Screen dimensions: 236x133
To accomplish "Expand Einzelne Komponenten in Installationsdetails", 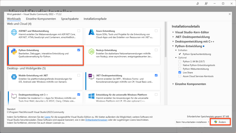I will (x=173, y=84).
